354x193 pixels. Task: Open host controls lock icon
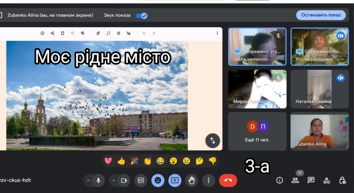342,180
